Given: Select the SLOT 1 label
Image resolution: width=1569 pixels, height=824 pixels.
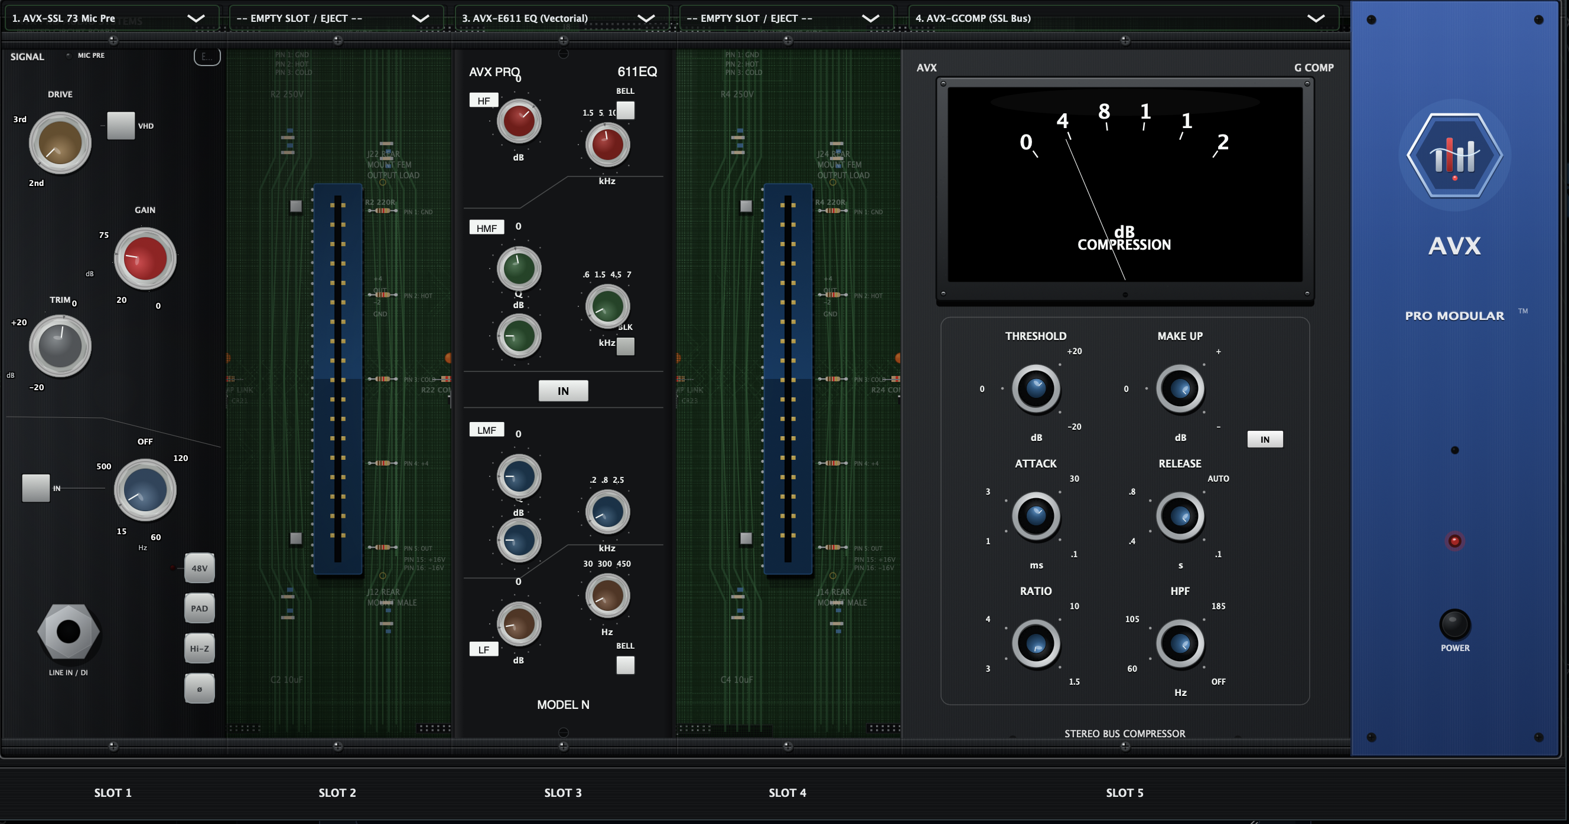Looking at the screenshot, I should [113, 792].
